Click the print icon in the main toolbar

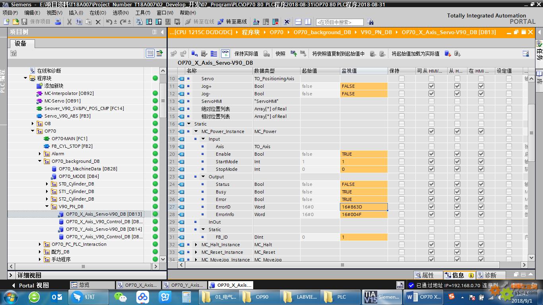(58, 22)
